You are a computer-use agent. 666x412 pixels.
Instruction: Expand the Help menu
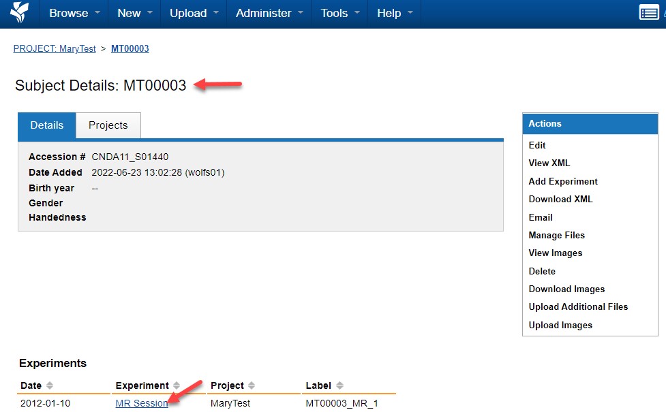point(389,13)
